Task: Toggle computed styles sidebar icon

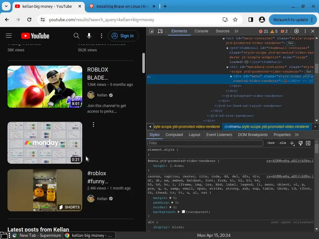Action: (308, 143)
